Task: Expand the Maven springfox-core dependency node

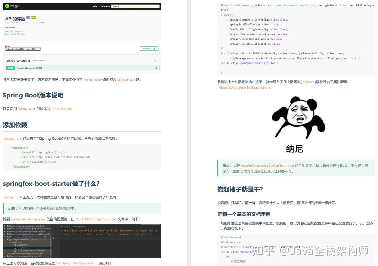Action: point(5,256)
